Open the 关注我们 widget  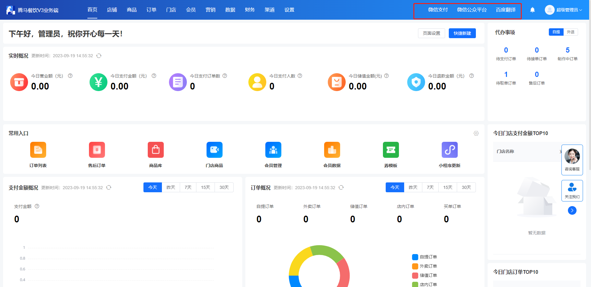click(572, 191)
